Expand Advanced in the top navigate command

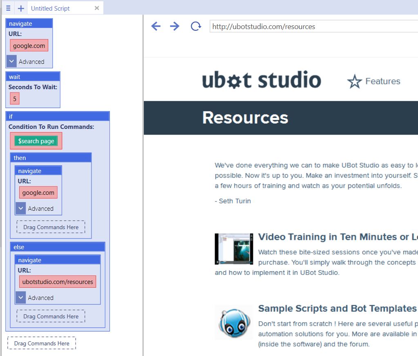(x=11, y=61)
